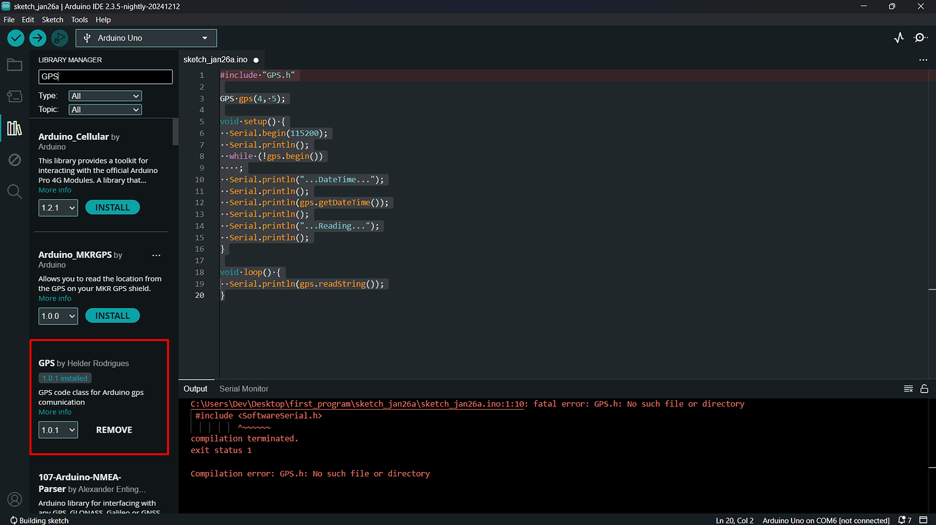Open the Serial Plotter
Viewport: 936px width, 525px height.
click(x=899, y=37)
